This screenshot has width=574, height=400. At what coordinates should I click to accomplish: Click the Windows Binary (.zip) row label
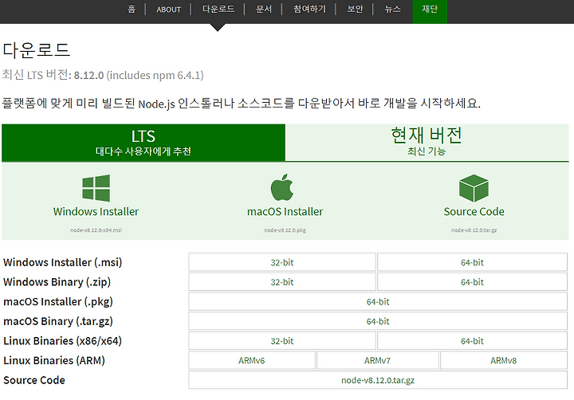[57, 282]
